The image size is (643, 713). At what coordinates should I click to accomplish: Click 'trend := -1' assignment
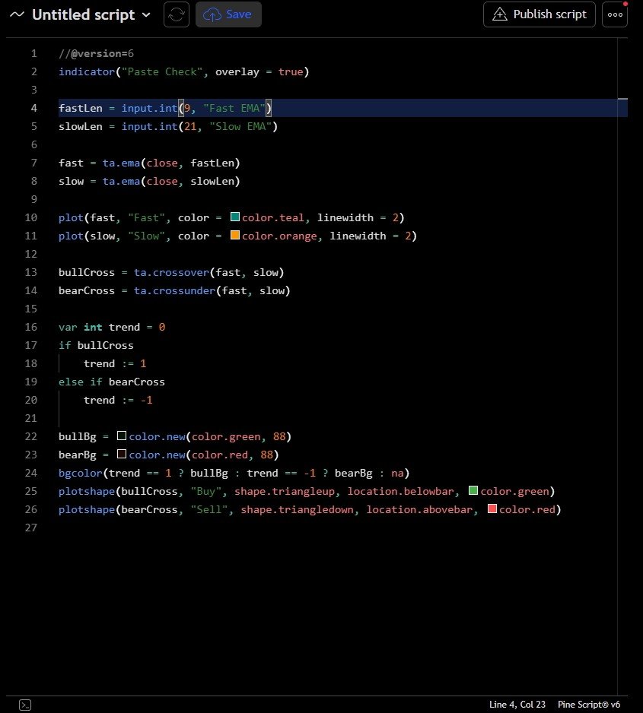[x=118, y=400]
